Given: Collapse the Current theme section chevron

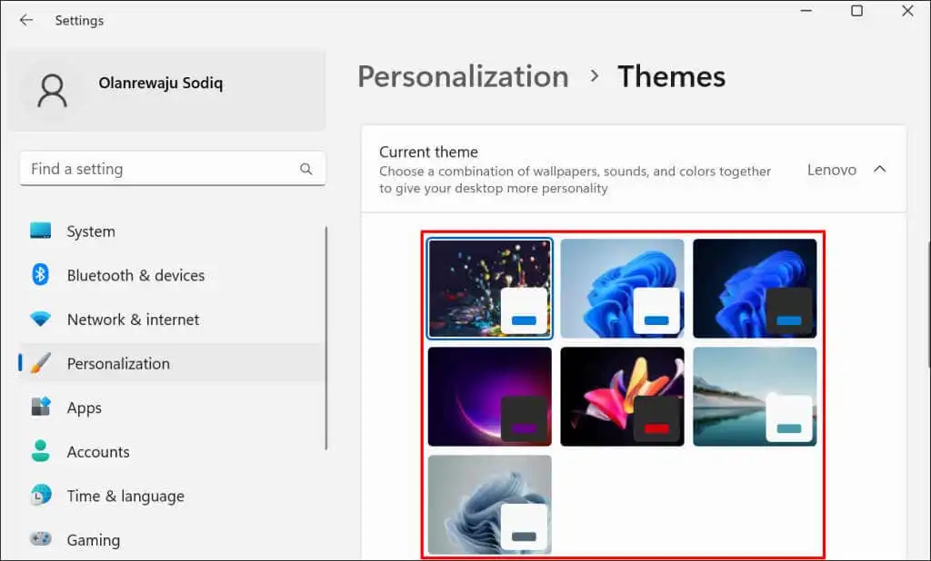Looking at the screenshot, I should click(x=879, y=170).
